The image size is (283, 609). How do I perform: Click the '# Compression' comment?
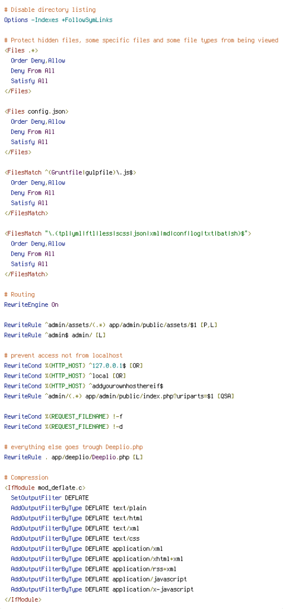click(26, 478)
